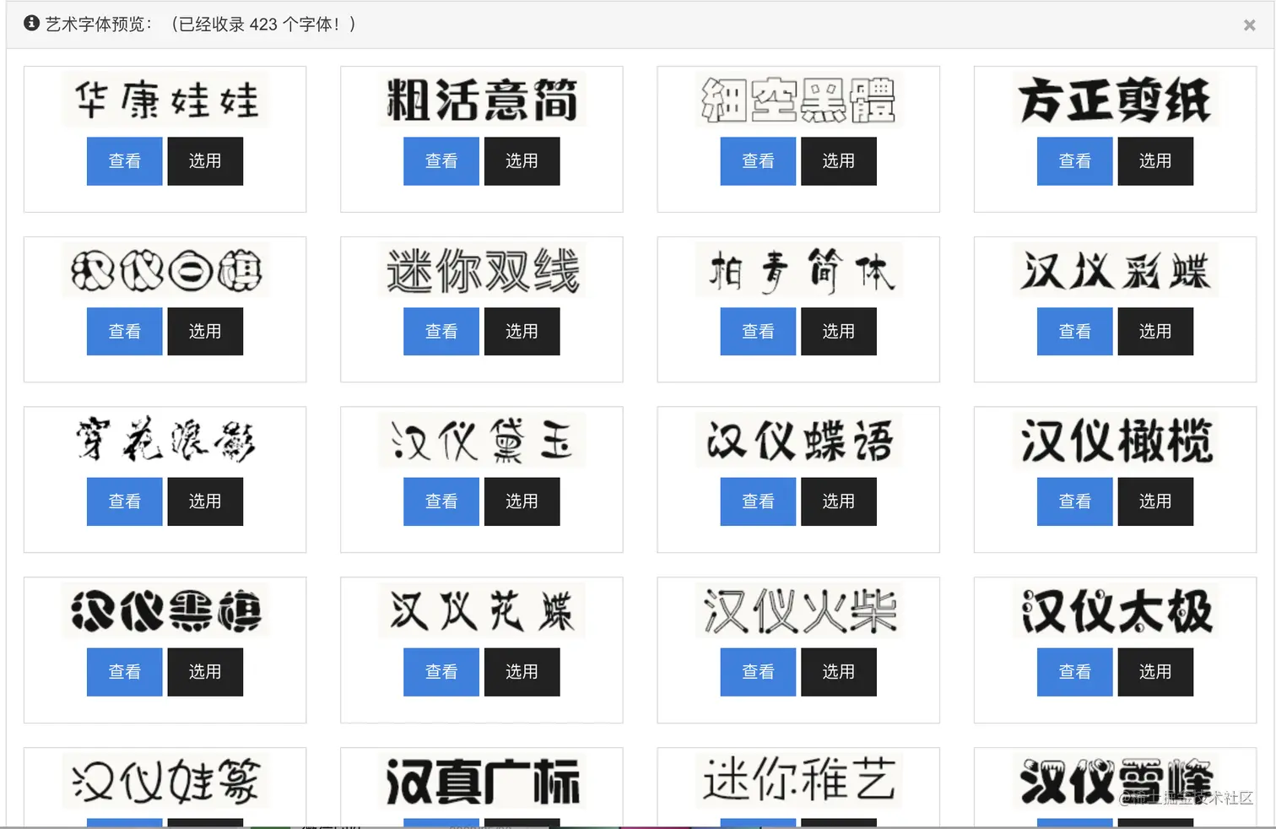
Task: Select 迷你双线 font using 选用
Action: point(522,331)
